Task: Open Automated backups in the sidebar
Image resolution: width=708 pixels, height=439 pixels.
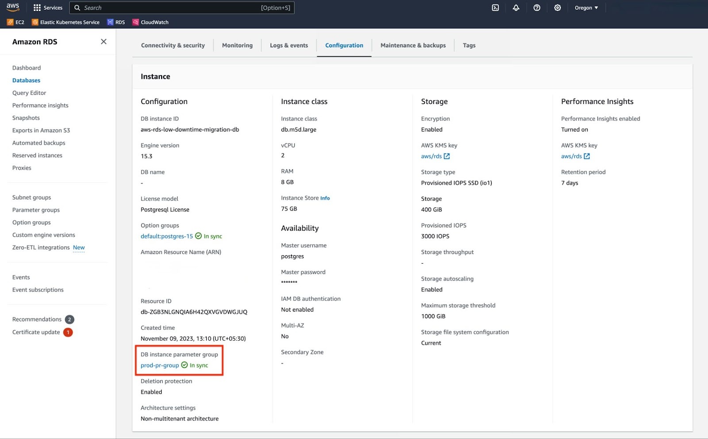Action: [39, 143]
